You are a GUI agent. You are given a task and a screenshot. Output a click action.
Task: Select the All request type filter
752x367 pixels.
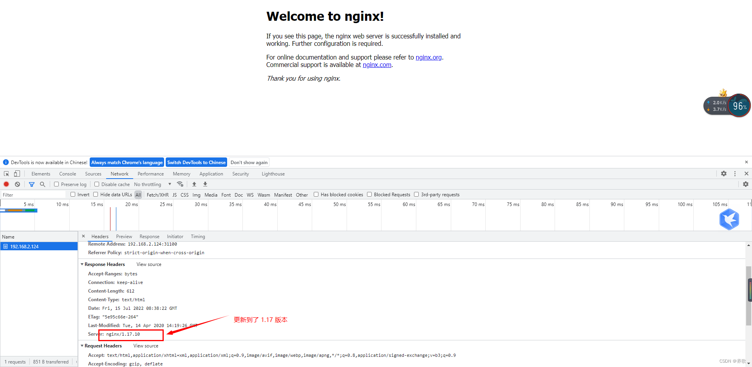click(138, 195)
